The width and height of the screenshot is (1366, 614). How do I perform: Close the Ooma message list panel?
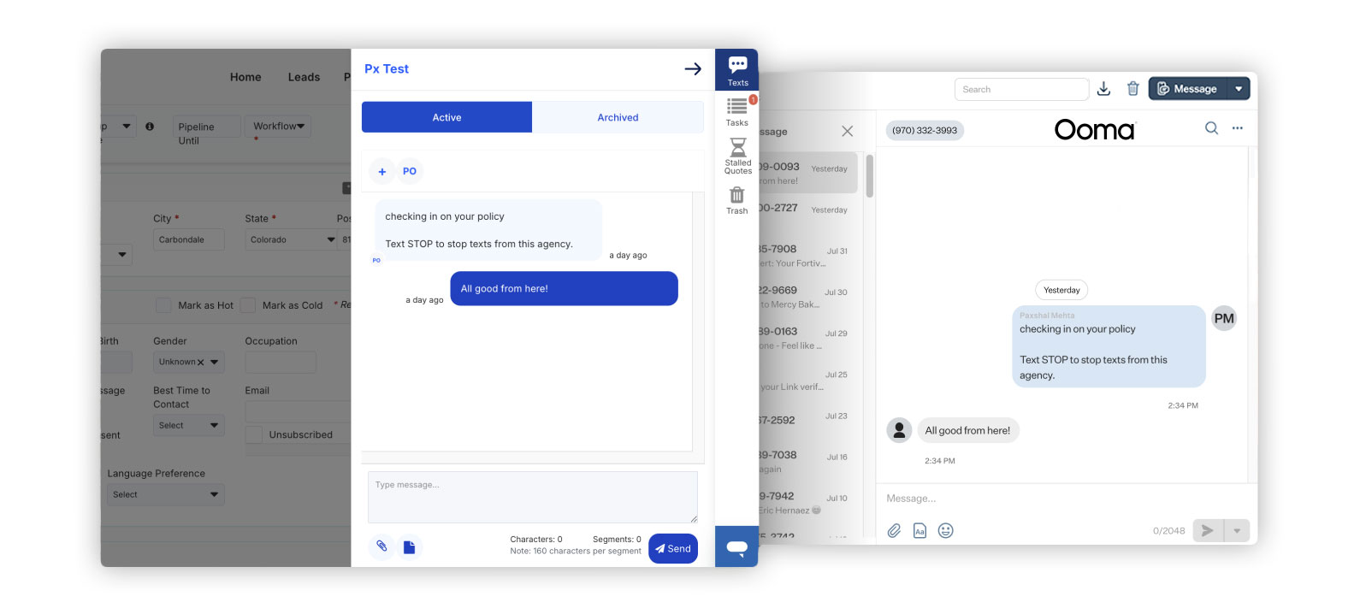847,131
